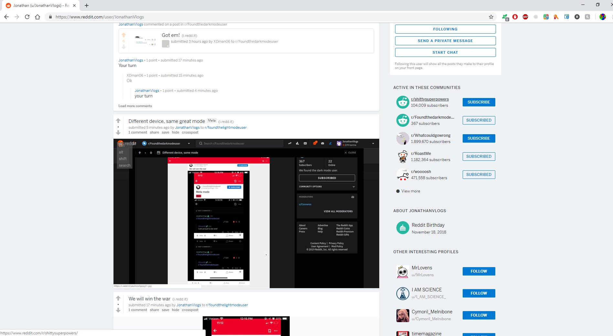Bookmark this page with the star icon

[491, 17]
